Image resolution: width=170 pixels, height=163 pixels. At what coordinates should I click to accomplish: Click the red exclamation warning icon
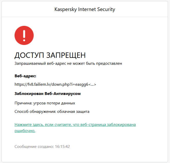[24, 36]
